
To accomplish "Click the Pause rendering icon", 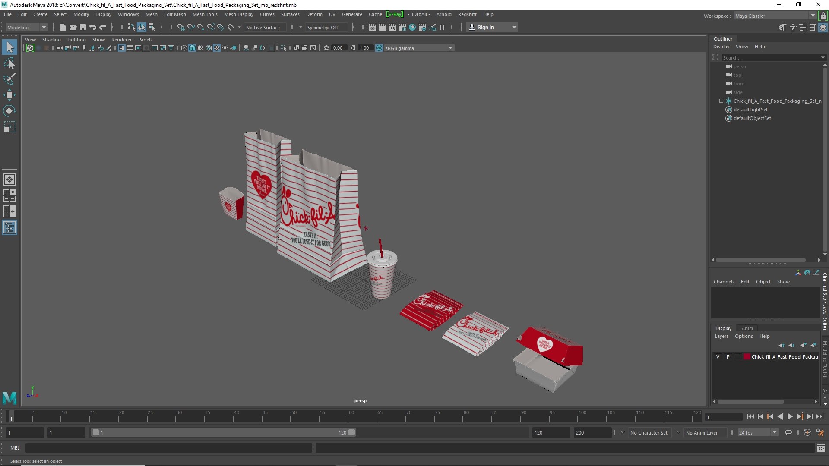I will 442,27.
